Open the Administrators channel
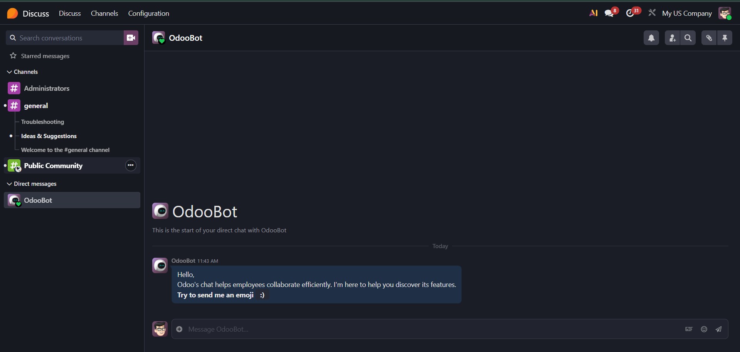Image resolution: width=740 pixels, height=352 pixels. pyautogui.click(x=72, y=88)
